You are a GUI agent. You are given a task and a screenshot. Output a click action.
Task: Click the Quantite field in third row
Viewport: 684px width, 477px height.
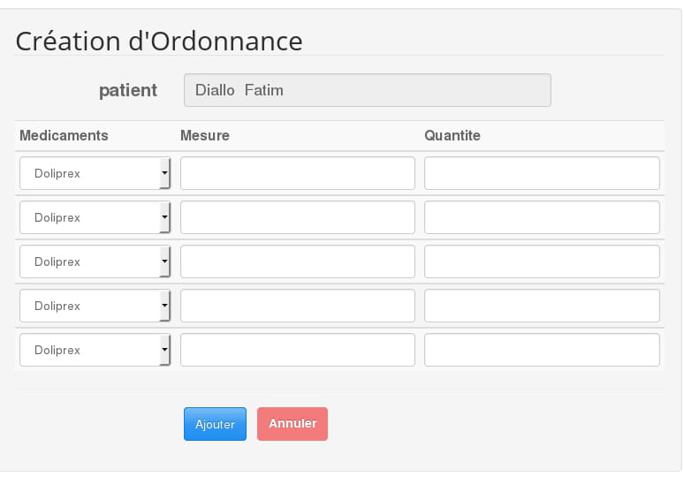pyautogui.click(x=542, y=261)
